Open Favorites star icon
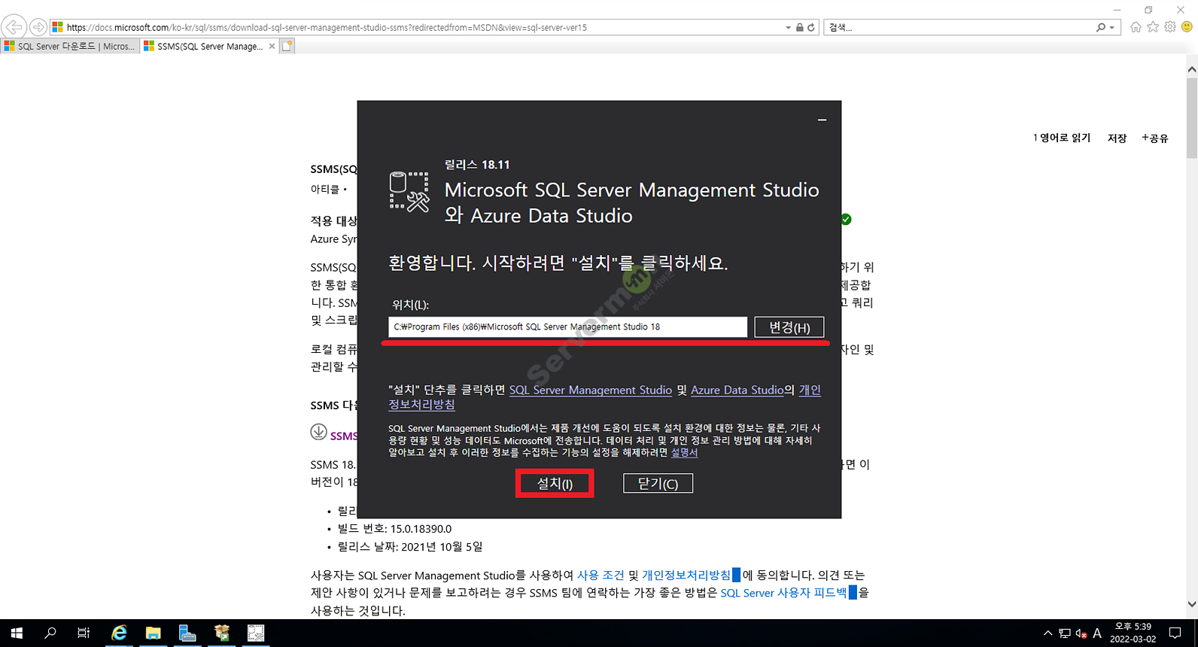 pos(1153,27)
